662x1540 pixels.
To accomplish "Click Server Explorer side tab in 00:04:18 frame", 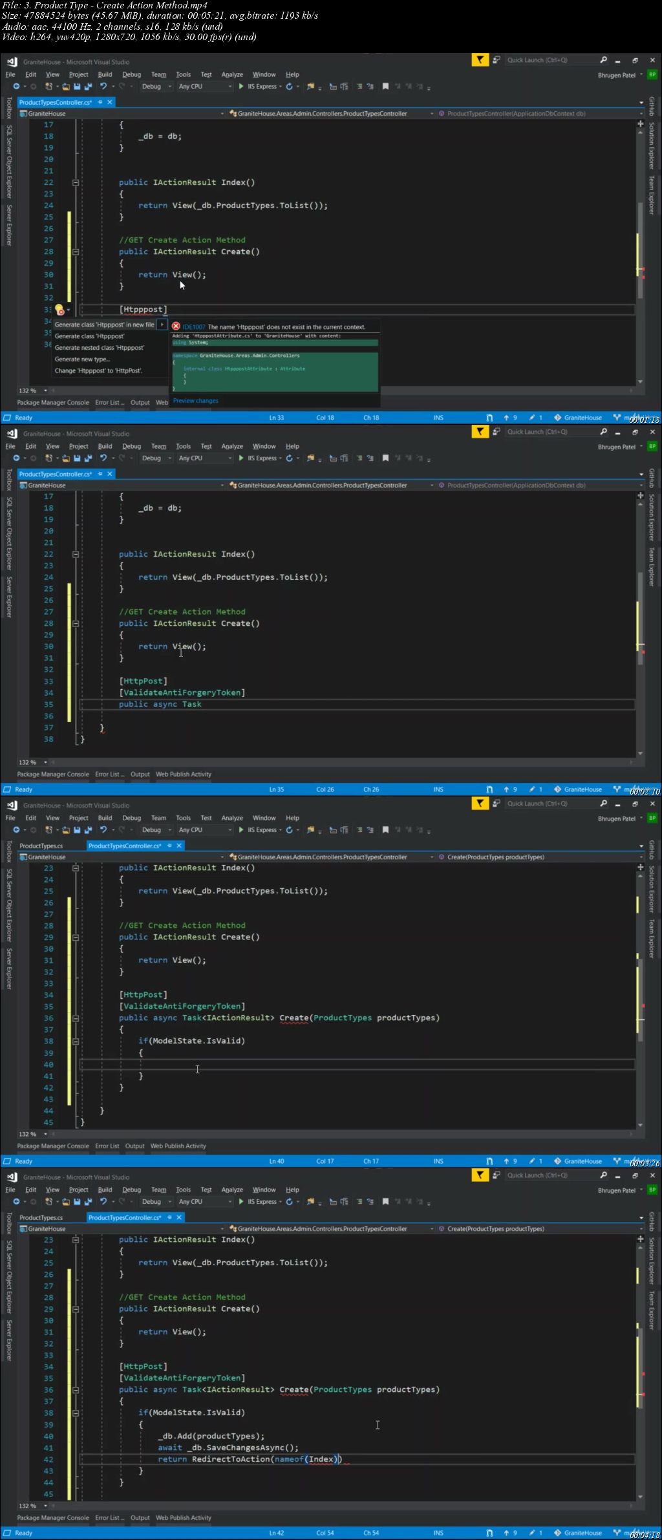I will [x=9, y=1340].
